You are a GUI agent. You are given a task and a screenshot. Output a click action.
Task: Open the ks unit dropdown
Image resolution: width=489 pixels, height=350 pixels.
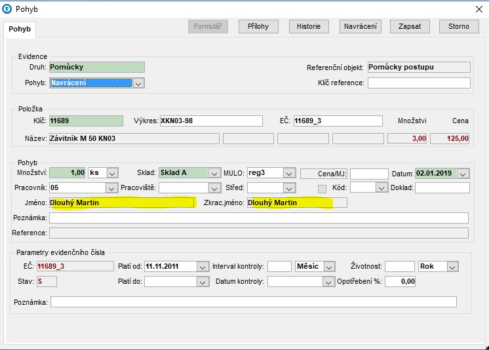(x=112, y=173)
